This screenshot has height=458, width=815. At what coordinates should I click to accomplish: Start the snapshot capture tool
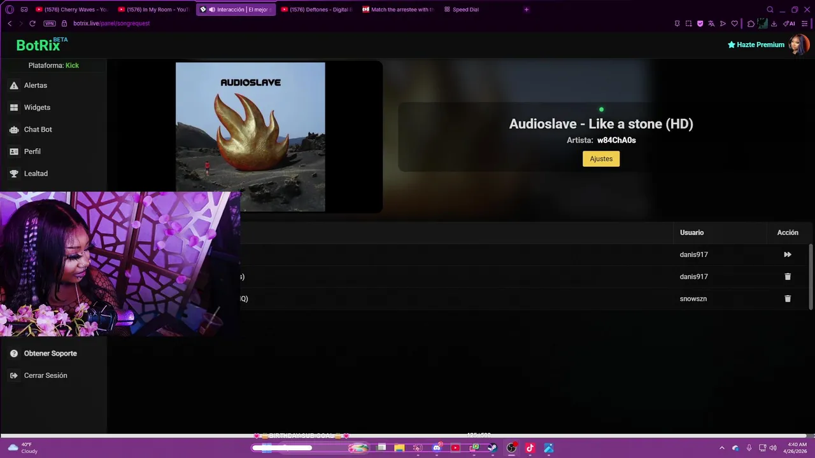pyautogui.click(x=688, y=24)
